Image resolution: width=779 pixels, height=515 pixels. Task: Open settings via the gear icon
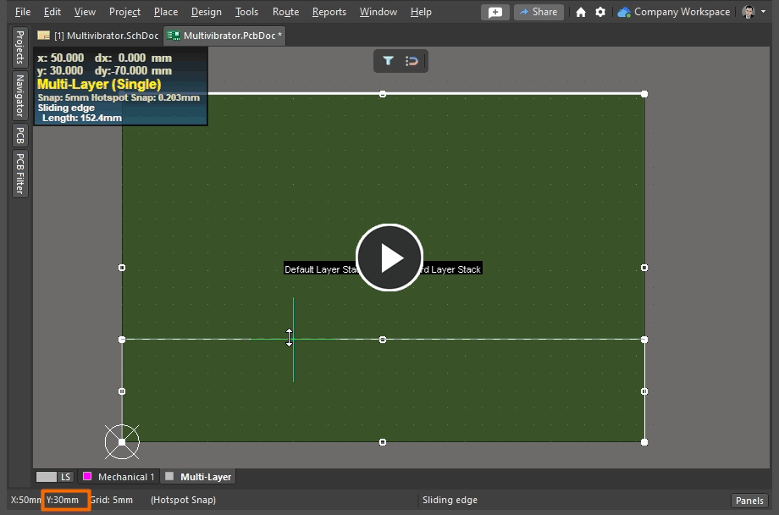(x=599, y=12)
